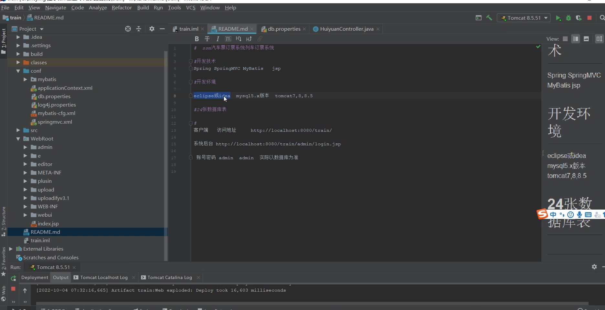Show editor-only markdown view

pos(565,39)
